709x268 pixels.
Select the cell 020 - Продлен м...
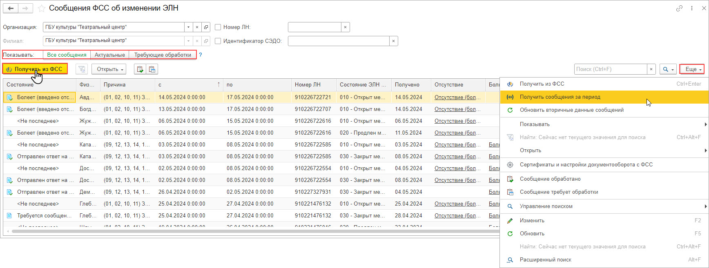(363, 133)
